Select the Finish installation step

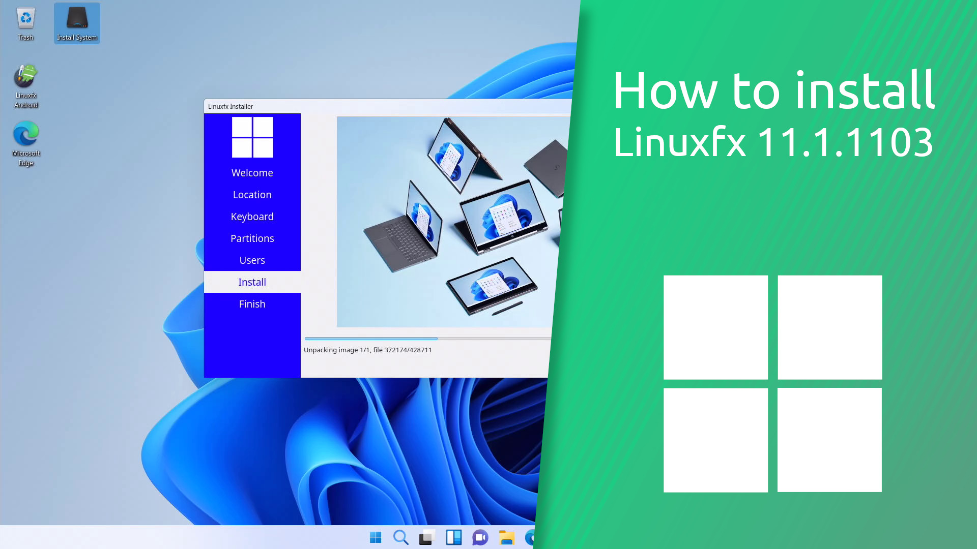pos(252,303)
